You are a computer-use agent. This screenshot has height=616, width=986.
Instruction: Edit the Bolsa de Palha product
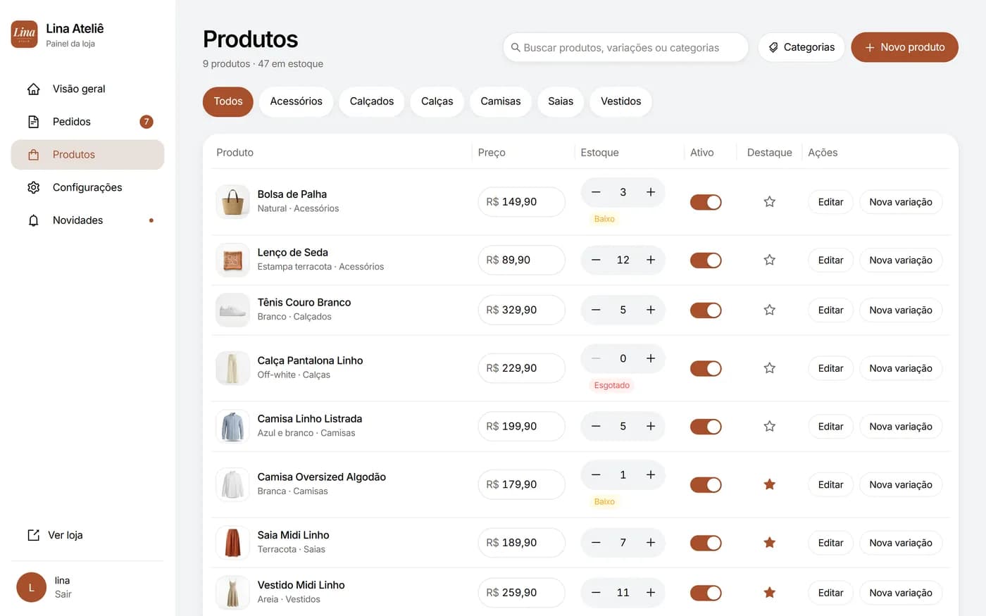point(830,202)
